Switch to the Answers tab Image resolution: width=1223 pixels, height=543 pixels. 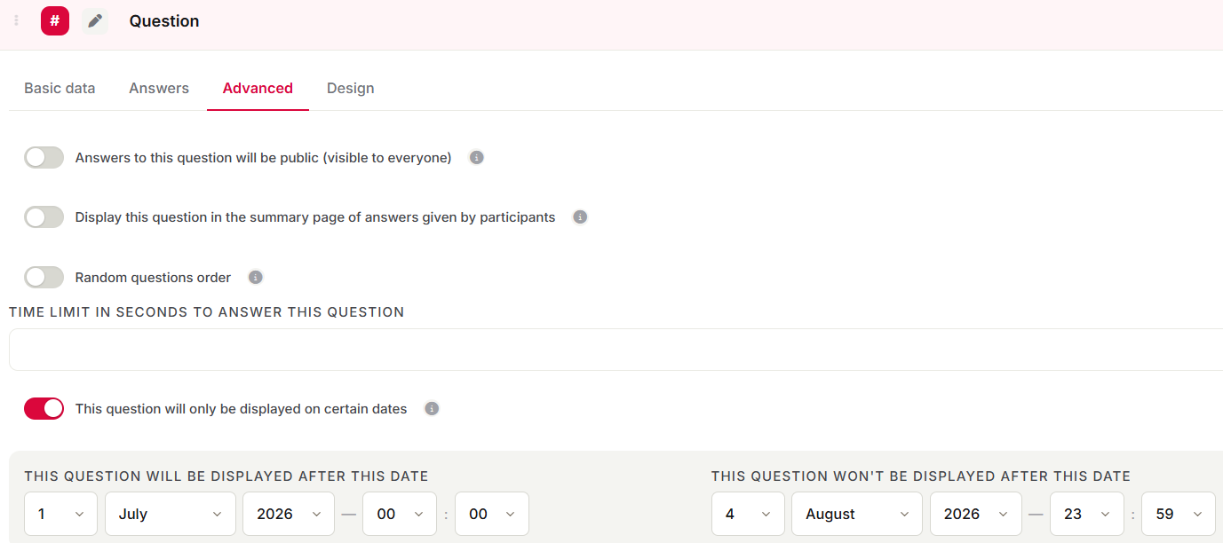(x=159, y=88)
